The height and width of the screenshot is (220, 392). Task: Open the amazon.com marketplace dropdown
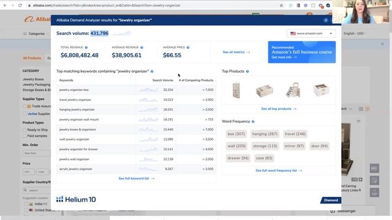[311, 34]
